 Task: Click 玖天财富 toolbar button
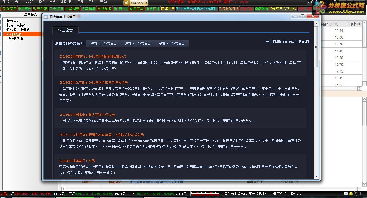40,9
